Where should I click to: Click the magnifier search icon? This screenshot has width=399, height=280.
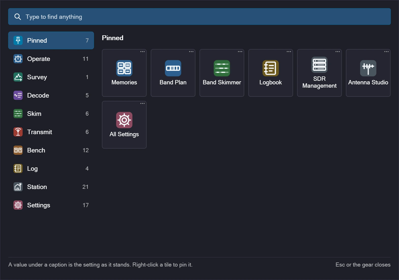18,17
